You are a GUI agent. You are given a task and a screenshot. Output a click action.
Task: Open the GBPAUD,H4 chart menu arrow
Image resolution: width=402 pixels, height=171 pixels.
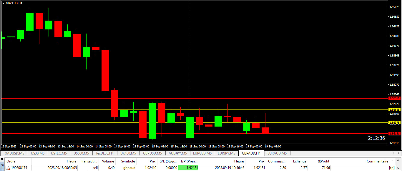click(3, 3)
